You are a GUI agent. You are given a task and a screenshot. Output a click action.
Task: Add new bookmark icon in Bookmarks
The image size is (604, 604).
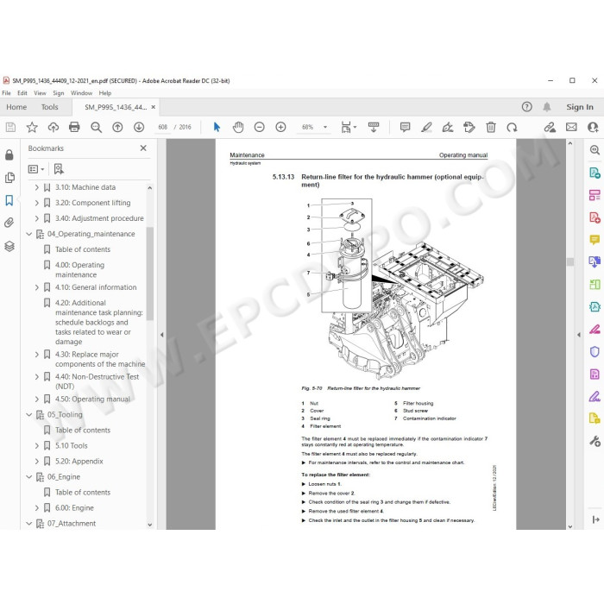(x=59, y=169)
